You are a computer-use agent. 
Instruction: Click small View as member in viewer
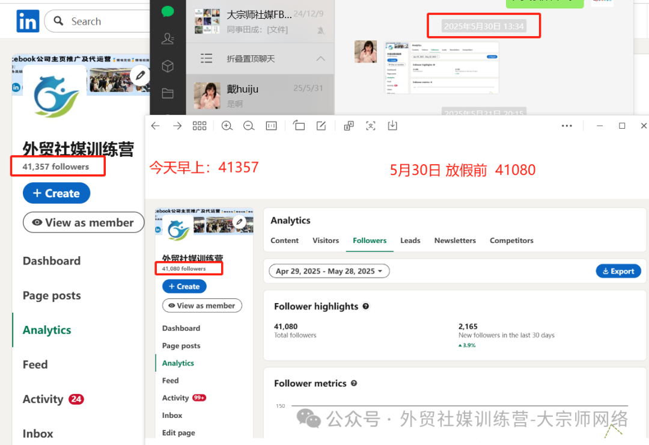point(202,305)
